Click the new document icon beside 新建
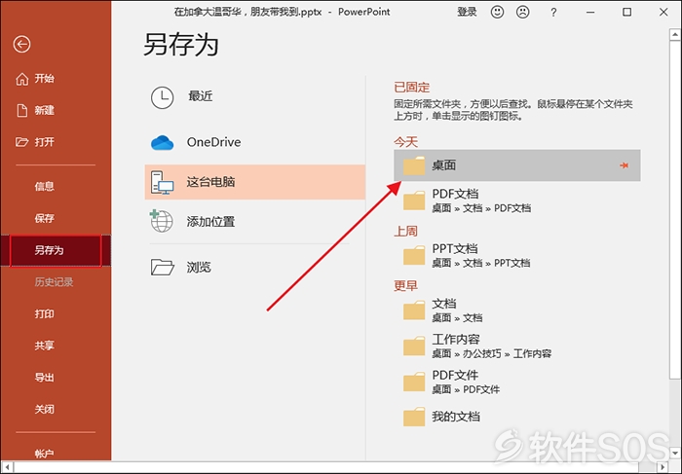 [21, 110]
